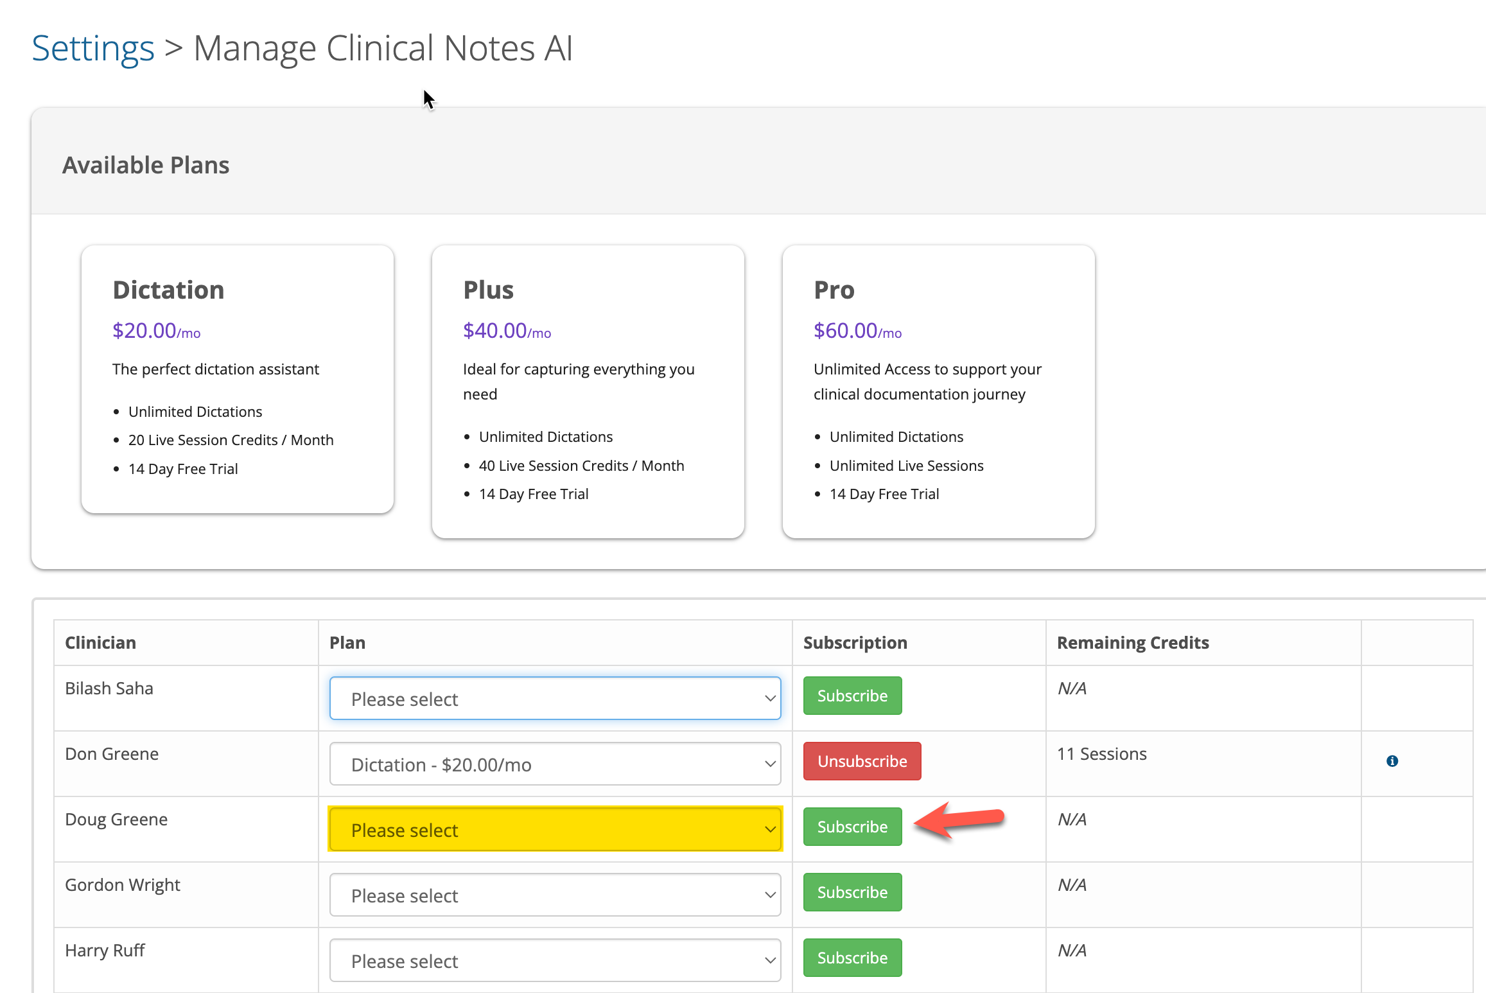
Task: Click 'Unlimited Dictations' in Pro card
Action: [x=896, y=437]
